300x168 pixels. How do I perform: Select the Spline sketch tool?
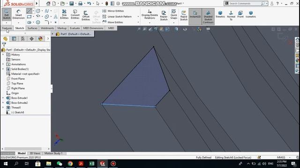pyautogui.click(x=47, y=11)
